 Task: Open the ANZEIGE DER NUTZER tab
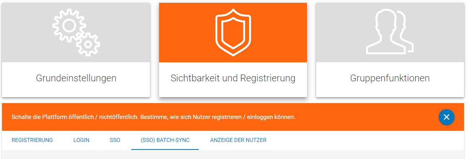point(238,140)
